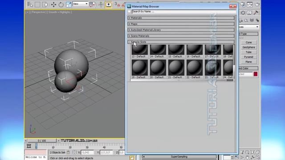Screen dimensions: 285x160
Task: Select the Systems create category icon
Action: tap(257, 20)
